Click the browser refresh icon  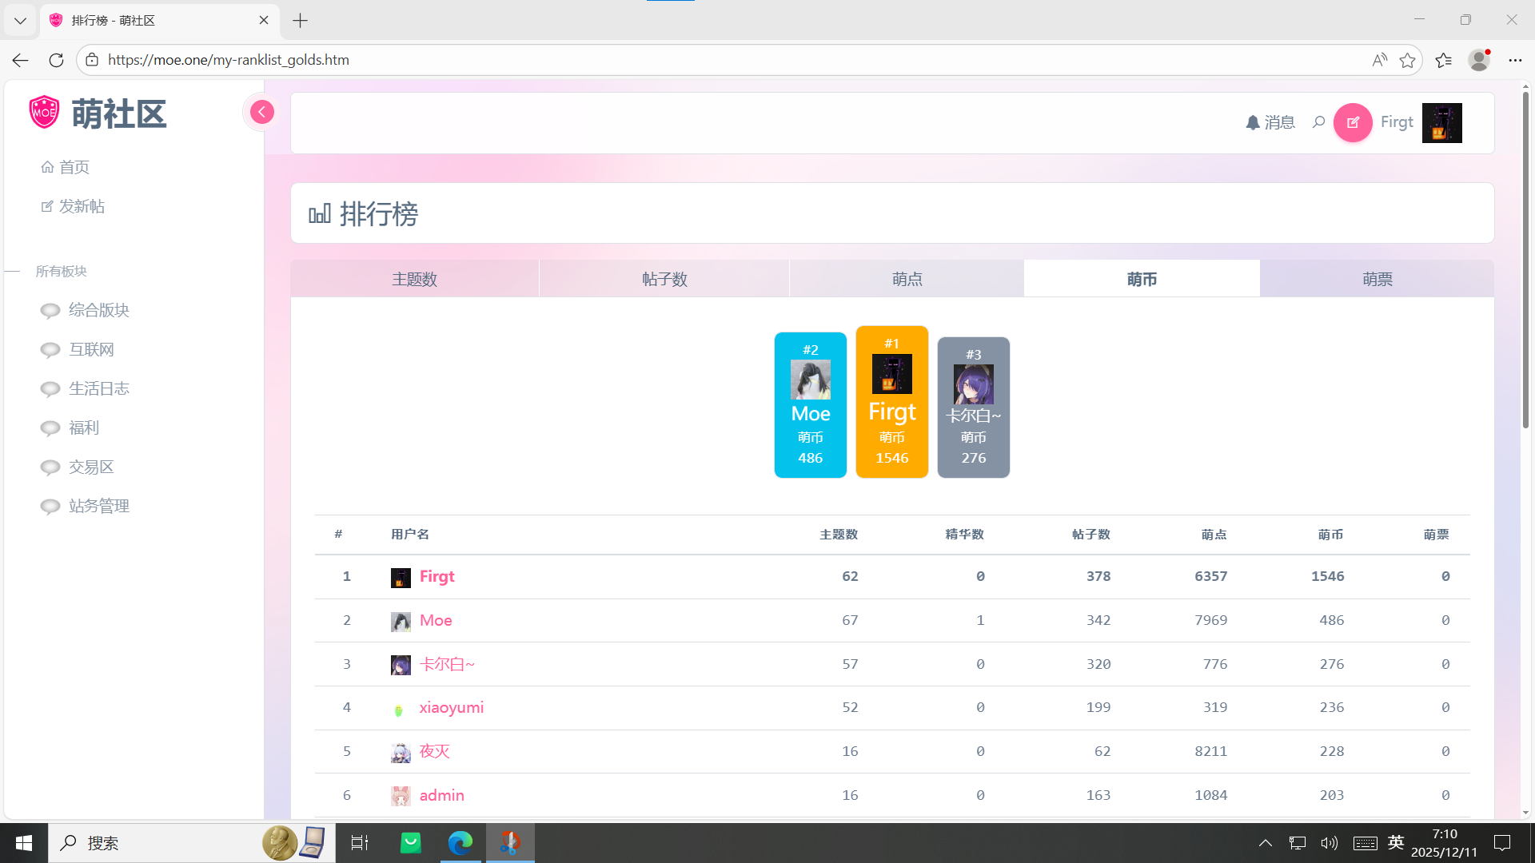pyautogui.click(x=56, y=60)
